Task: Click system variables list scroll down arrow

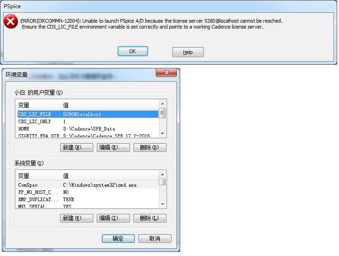Action: pyautogui.click(x=162, y=204)
